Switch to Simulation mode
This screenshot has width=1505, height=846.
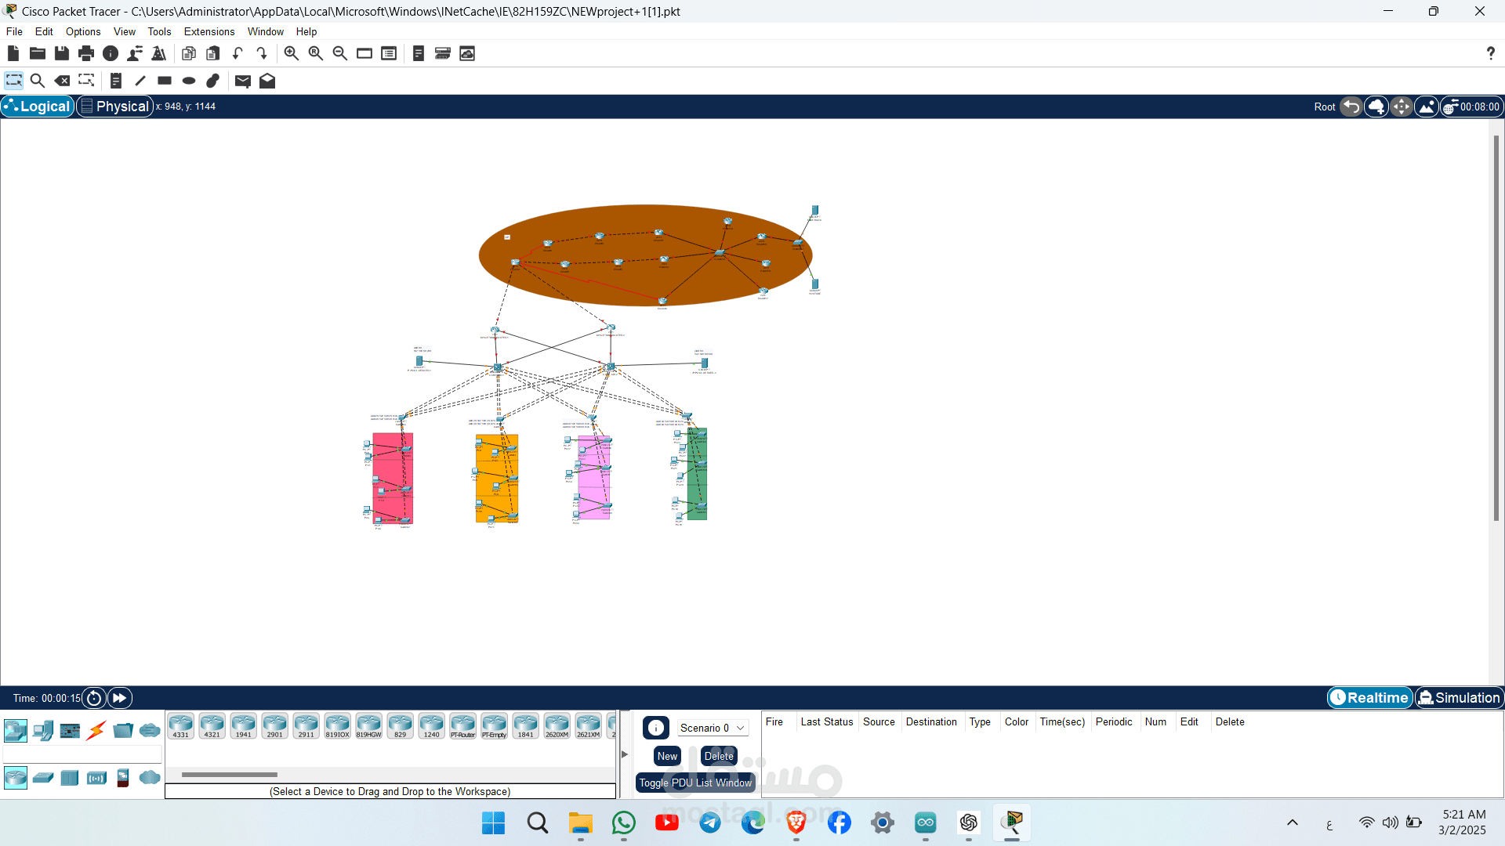coord(1459,698)
